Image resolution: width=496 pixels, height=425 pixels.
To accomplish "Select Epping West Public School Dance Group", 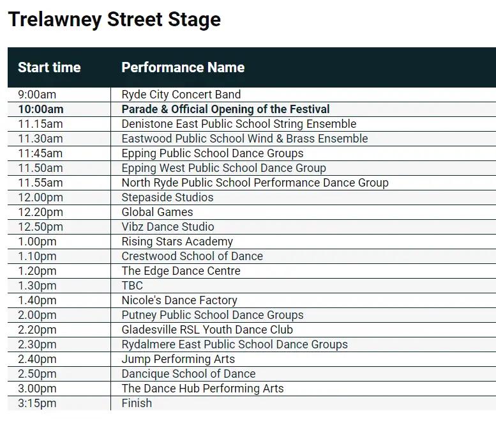I will 223,168.
